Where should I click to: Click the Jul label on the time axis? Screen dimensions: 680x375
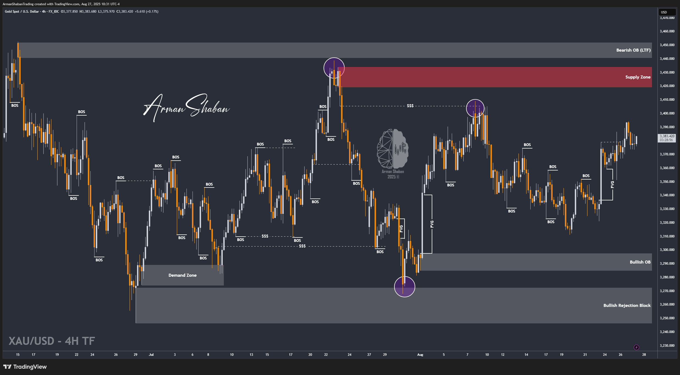[x=151, y=355]
